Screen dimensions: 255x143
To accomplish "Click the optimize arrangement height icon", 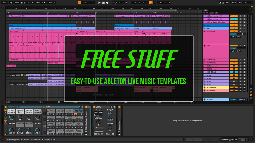I will pos(212,13).
